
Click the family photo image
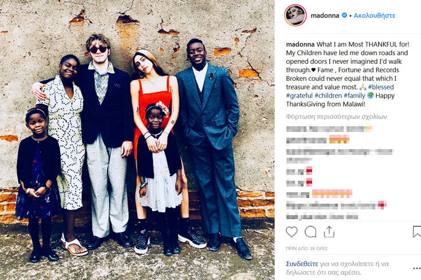[137, 140]
